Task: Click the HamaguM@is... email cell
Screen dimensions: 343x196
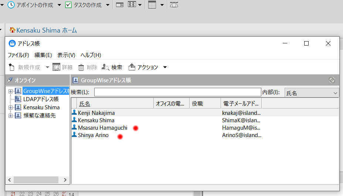Action: coord(241,128)
